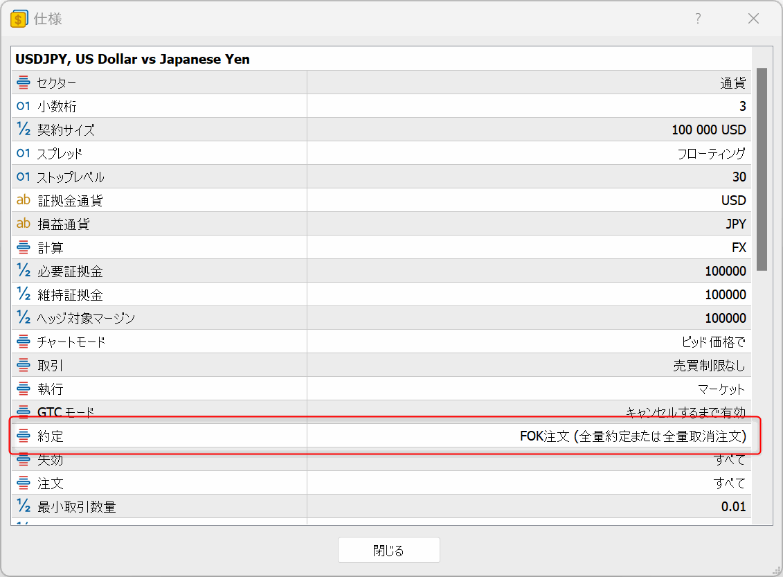Open help with the question mark button
Screen dimensions: 783x577
pos(698,19)
